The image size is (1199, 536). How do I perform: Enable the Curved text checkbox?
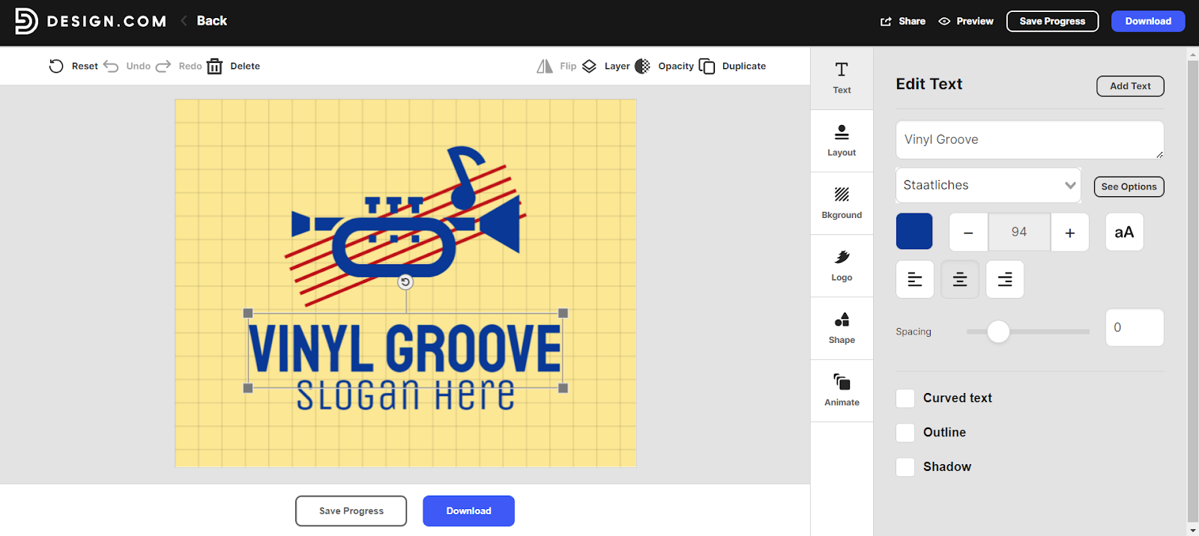(905, 398)
